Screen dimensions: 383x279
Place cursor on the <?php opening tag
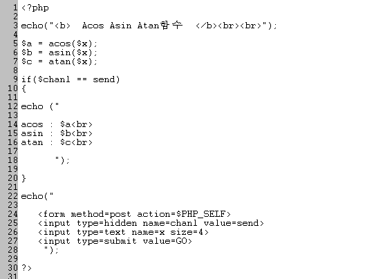[35, 8]
